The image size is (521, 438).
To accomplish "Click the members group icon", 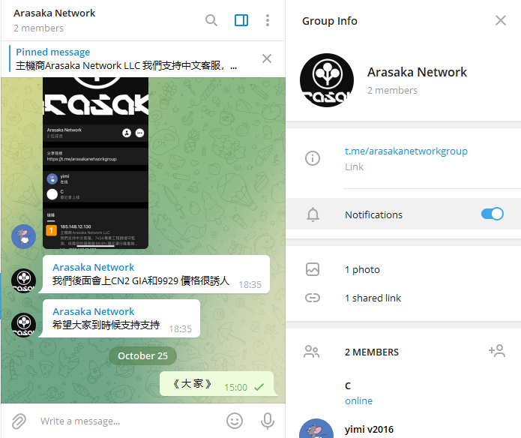I will [x=312, y=352].
